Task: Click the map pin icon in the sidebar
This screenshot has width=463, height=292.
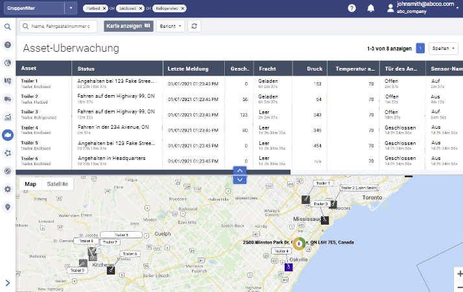Action: tap(8, 207)
